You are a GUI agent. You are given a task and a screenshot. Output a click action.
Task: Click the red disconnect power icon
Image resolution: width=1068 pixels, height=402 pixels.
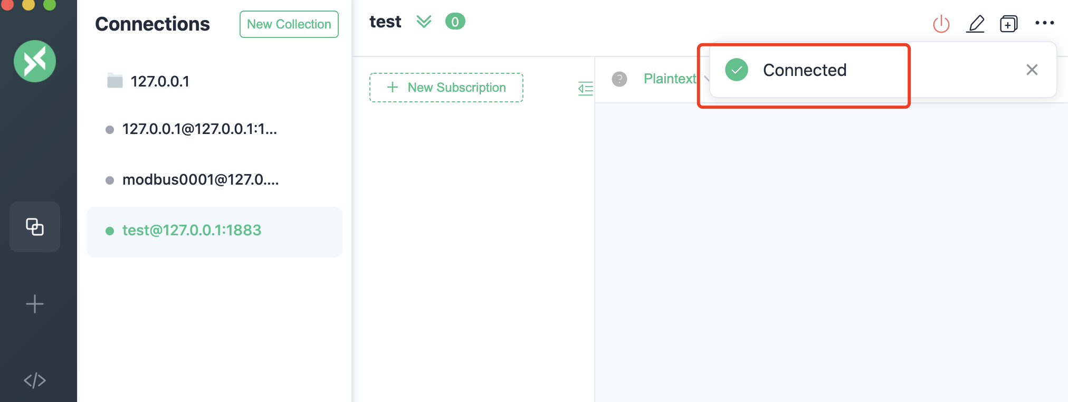pos(941,24)
